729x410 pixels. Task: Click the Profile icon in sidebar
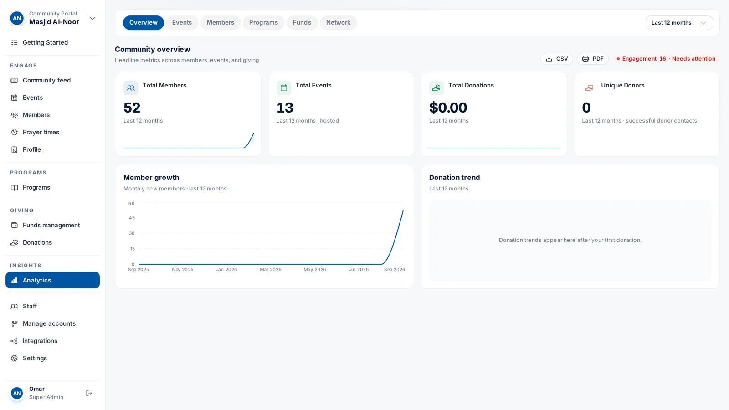14,149
